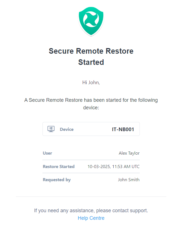Click the User row label
This screenshot has width=183, height=229.
coord(47,153)
